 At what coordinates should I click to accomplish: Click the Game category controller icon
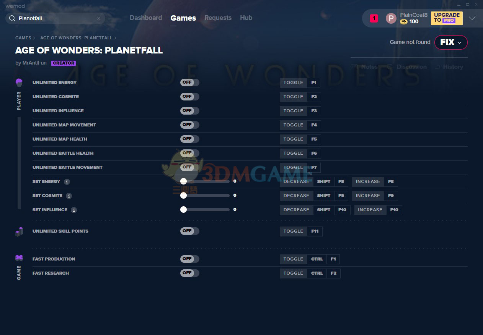click(19, 258)
